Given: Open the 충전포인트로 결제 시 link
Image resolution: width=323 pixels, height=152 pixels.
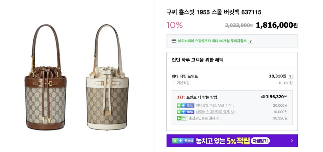Looking at the screenshot, I should [204, 118].
